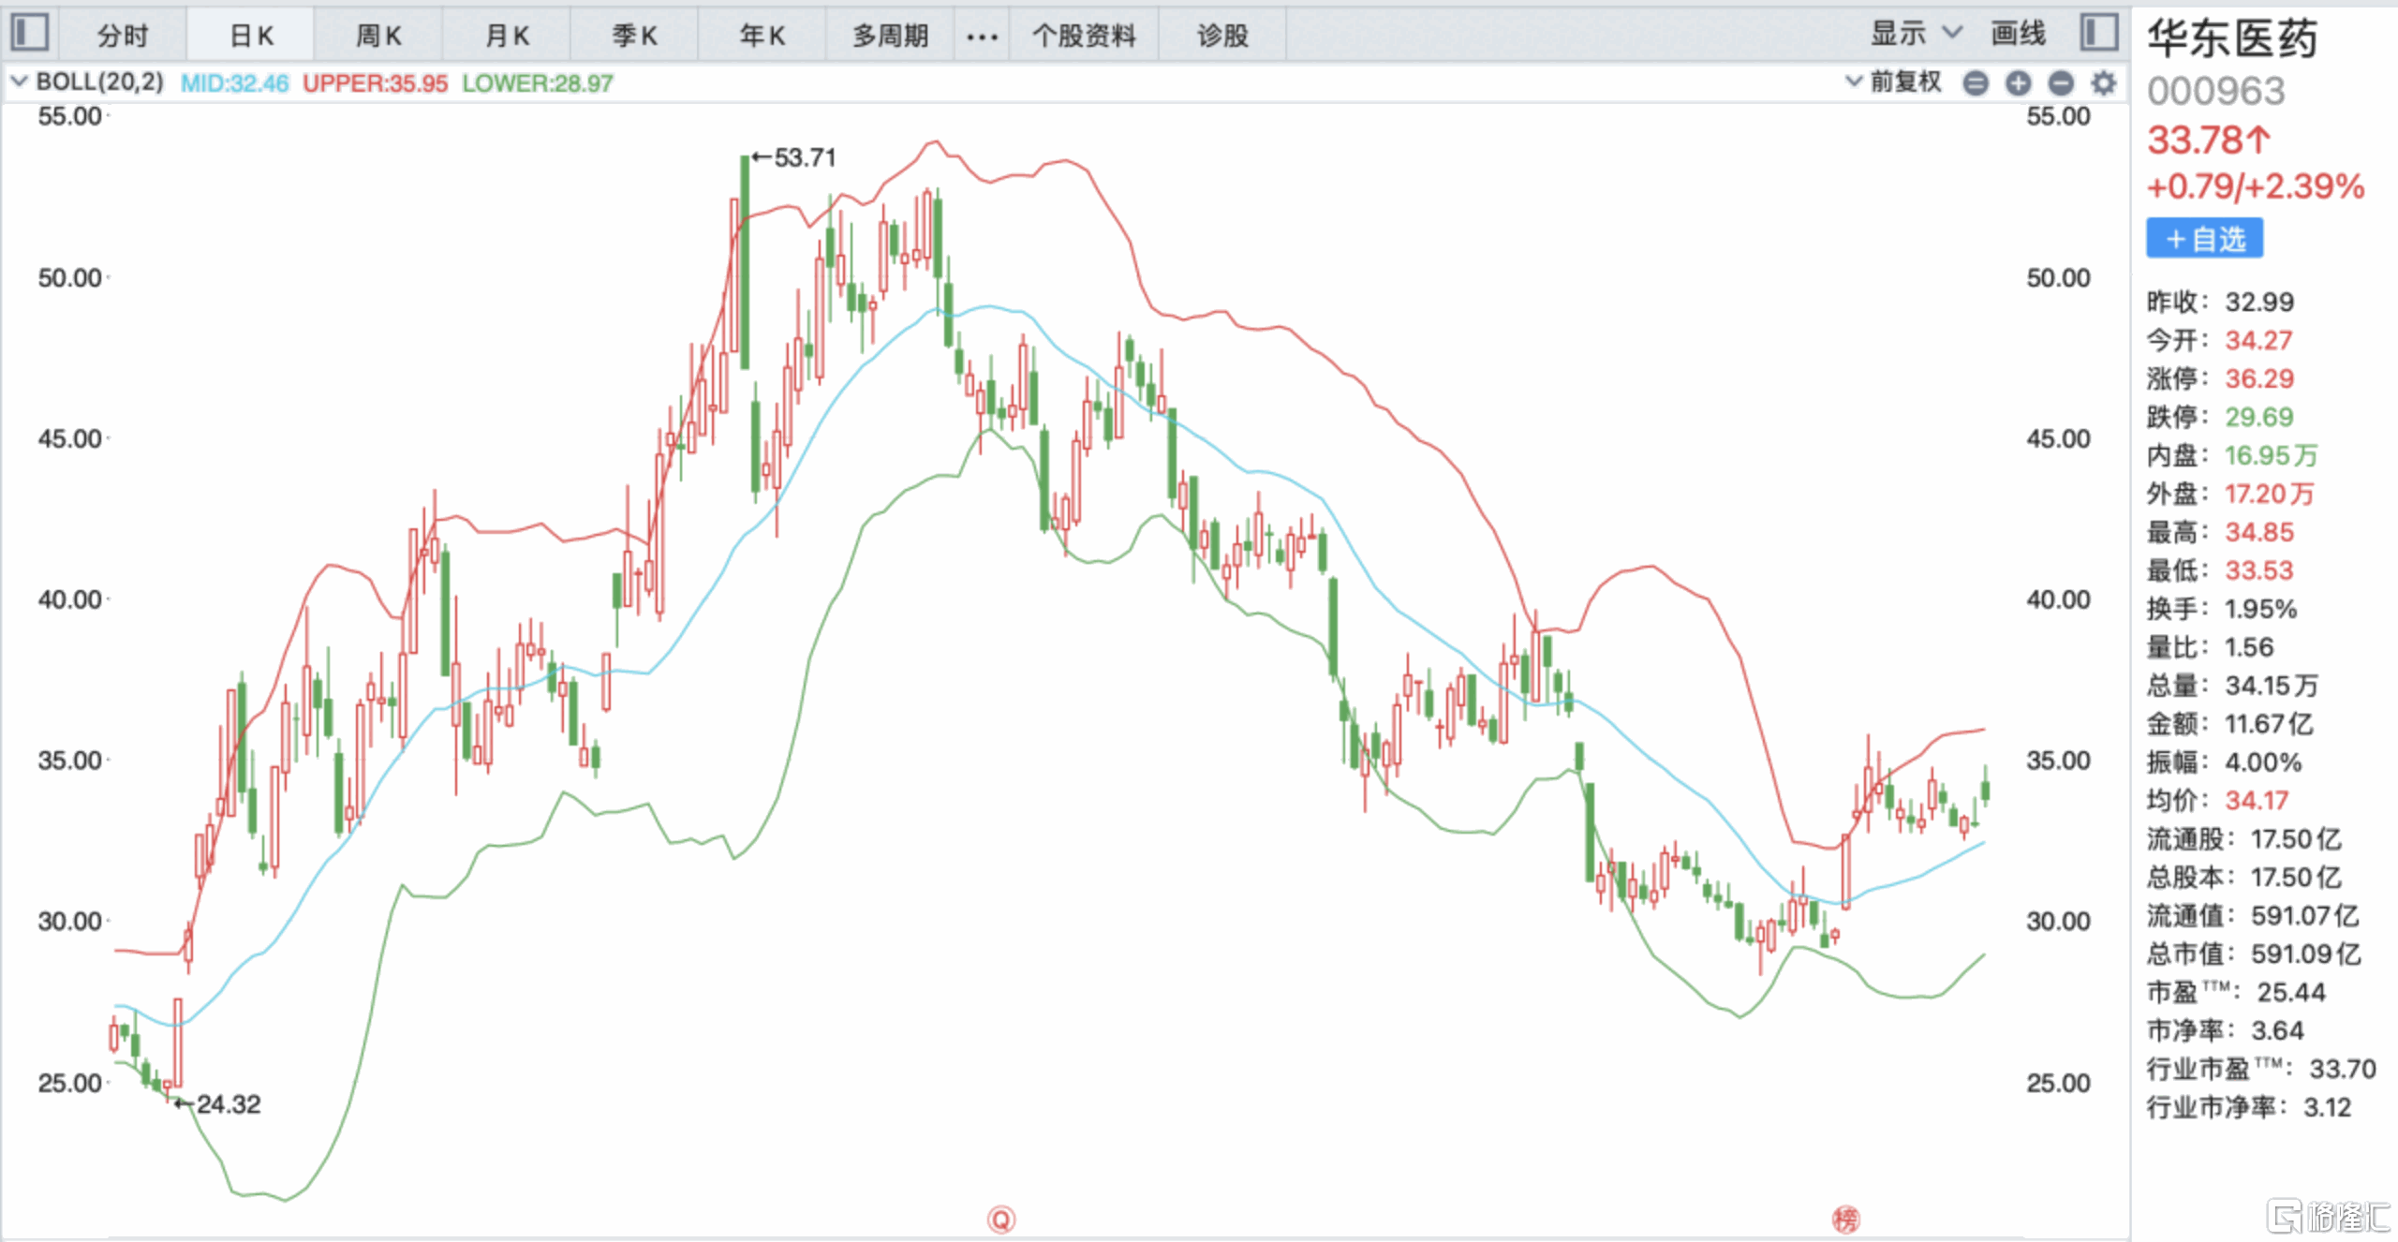Image resolution: width=2398 pixels, height=1242 pixels.
Task: Click the current price 33.78
Action: [x=2209, y=140]
